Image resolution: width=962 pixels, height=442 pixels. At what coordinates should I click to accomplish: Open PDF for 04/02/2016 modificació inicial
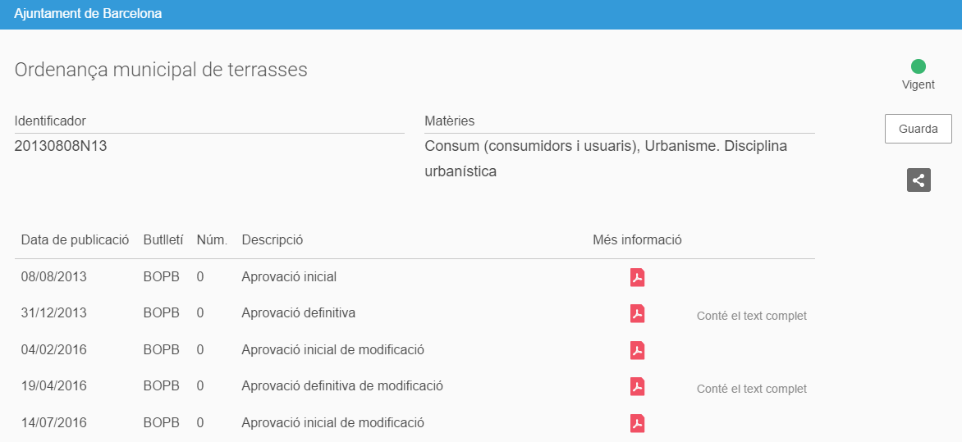pos(638,350)
